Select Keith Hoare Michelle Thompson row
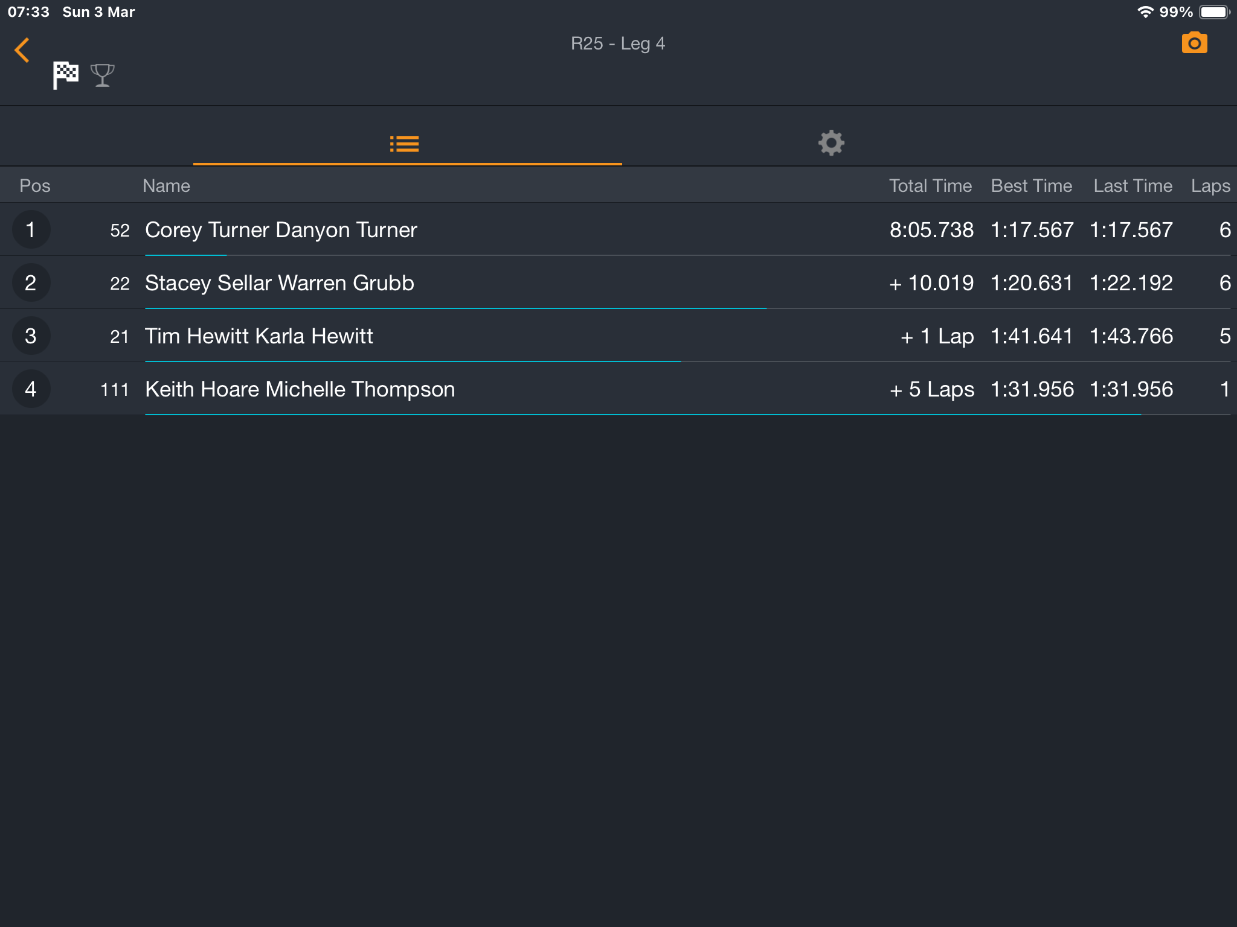This screenshot has width=1237, height=927. coord(618,389)
